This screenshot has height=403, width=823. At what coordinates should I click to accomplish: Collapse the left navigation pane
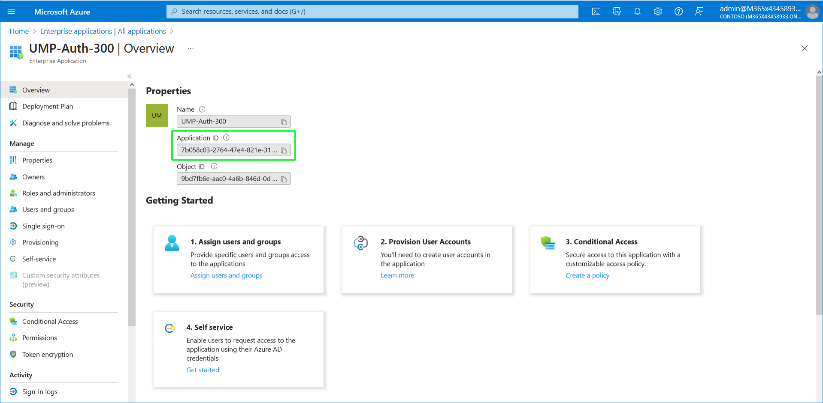[129, 76]
